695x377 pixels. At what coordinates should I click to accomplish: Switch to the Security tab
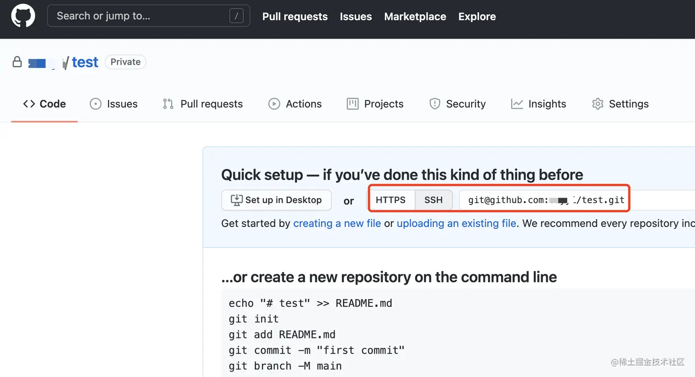coord(457,104)
